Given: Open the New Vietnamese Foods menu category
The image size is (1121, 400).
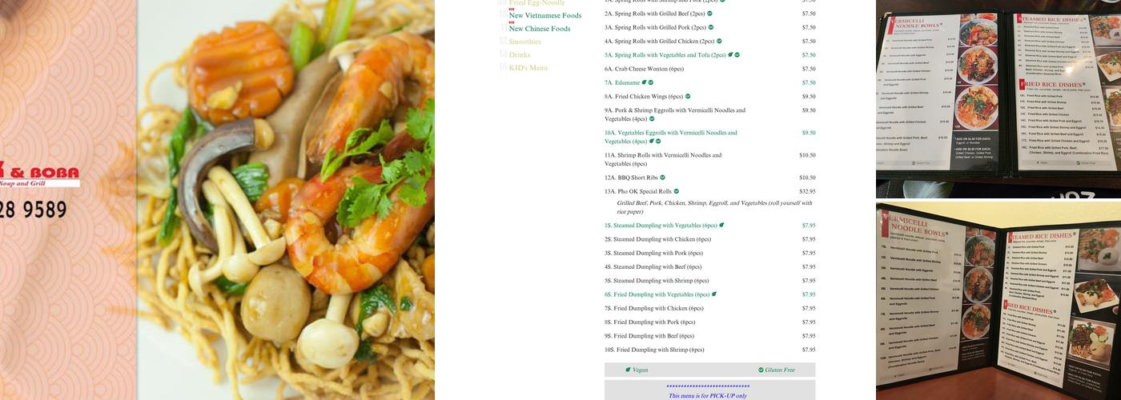Looking at the screenshot, I should click(545, 15).
